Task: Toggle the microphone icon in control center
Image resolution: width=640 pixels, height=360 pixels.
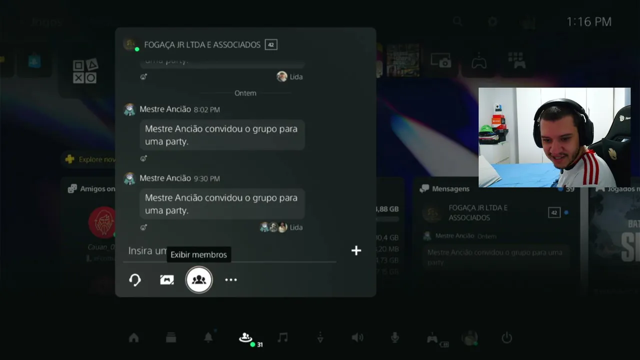Action: coord(394,338)
